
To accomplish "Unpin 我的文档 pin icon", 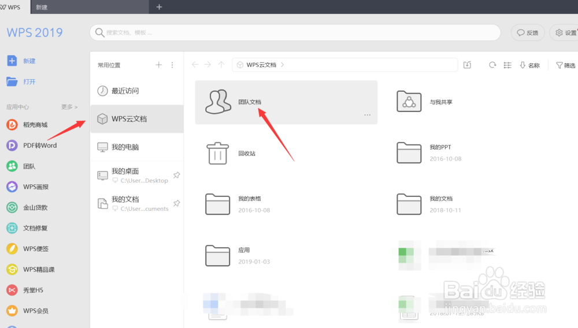I will coord(176,203).
